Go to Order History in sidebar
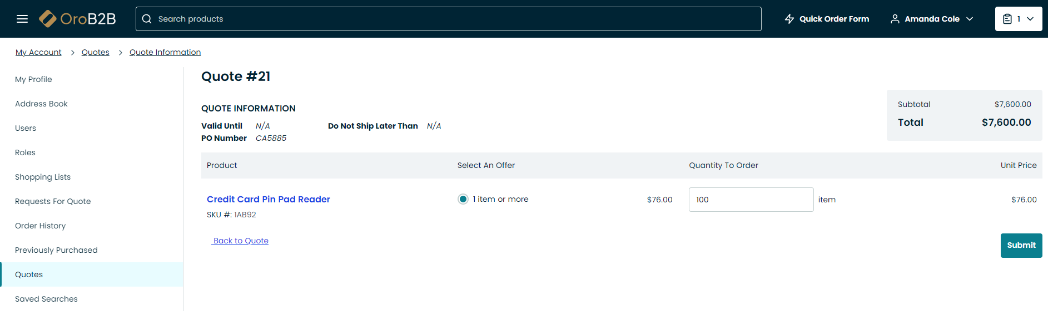This screenshot has height=326, width=1048. (x=40, y=226)
